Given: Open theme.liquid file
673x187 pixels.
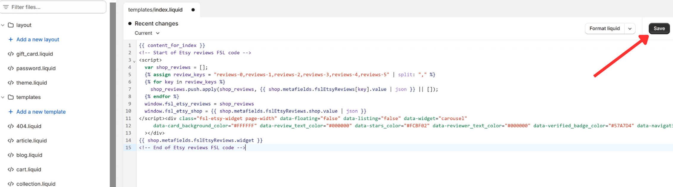Looking at the screenshot, I should coord(31,83).
